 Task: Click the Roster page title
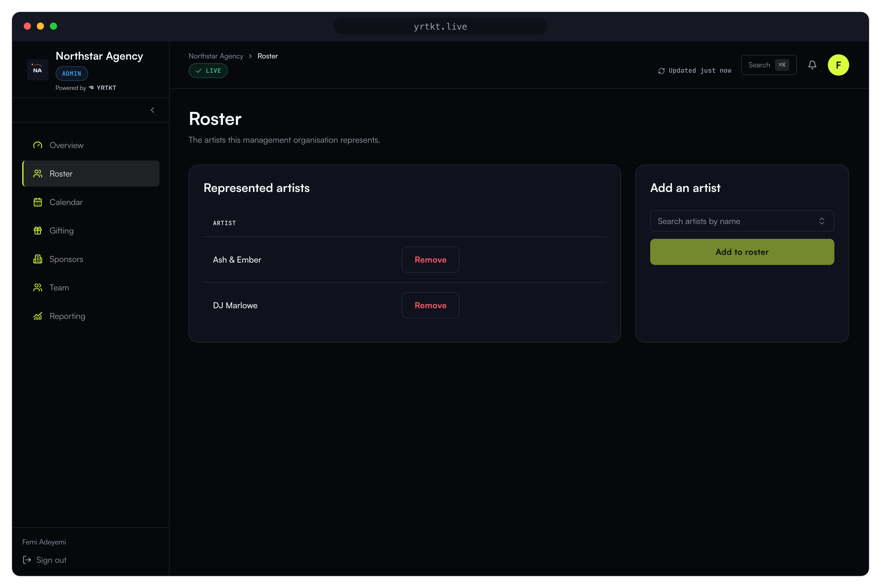[215, 119]
